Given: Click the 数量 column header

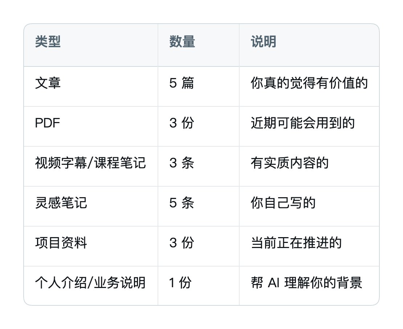Looking at the screenshot, I should [x=199, y=45].
